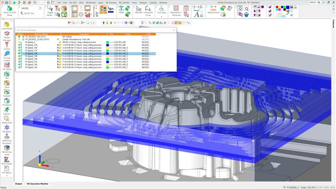This screenshot has width=336, height=189.
Task: Click the Search field in title bar
Action: point(315,3)
